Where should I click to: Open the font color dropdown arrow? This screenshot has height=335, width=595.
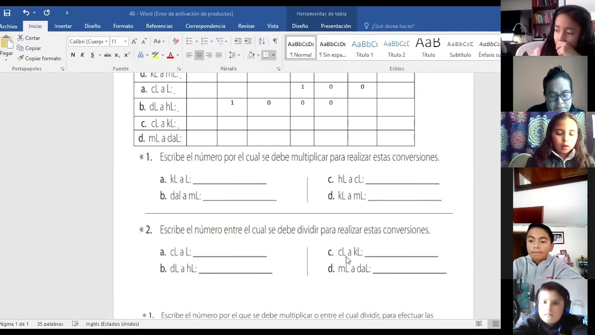(x=177, y=55)
